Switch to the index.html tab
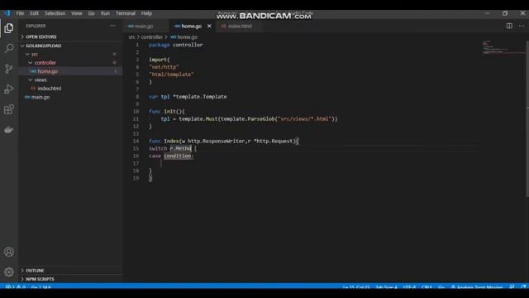The height and width of the screenshot is (298, 529). (x=240, y=26)
